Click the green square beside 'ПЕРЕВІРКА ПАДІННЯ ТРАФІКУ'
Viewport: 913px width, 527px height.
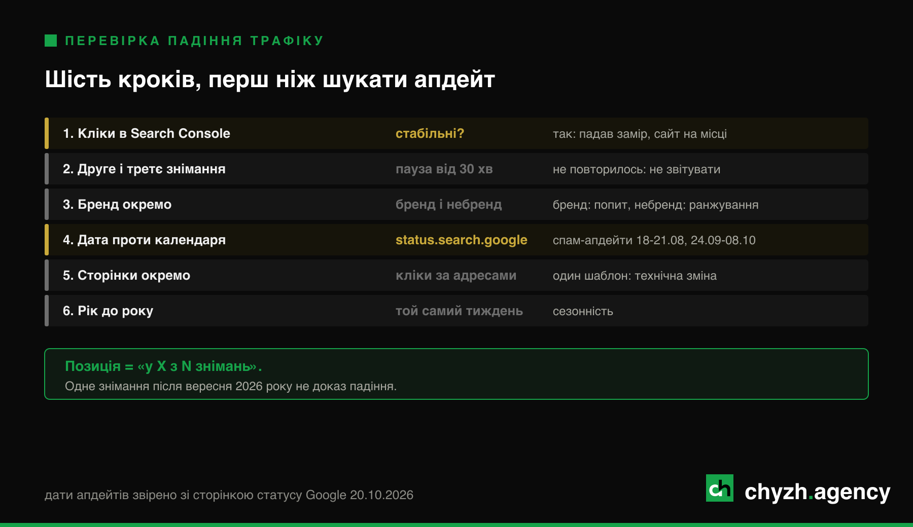click(x=51, y=41)
